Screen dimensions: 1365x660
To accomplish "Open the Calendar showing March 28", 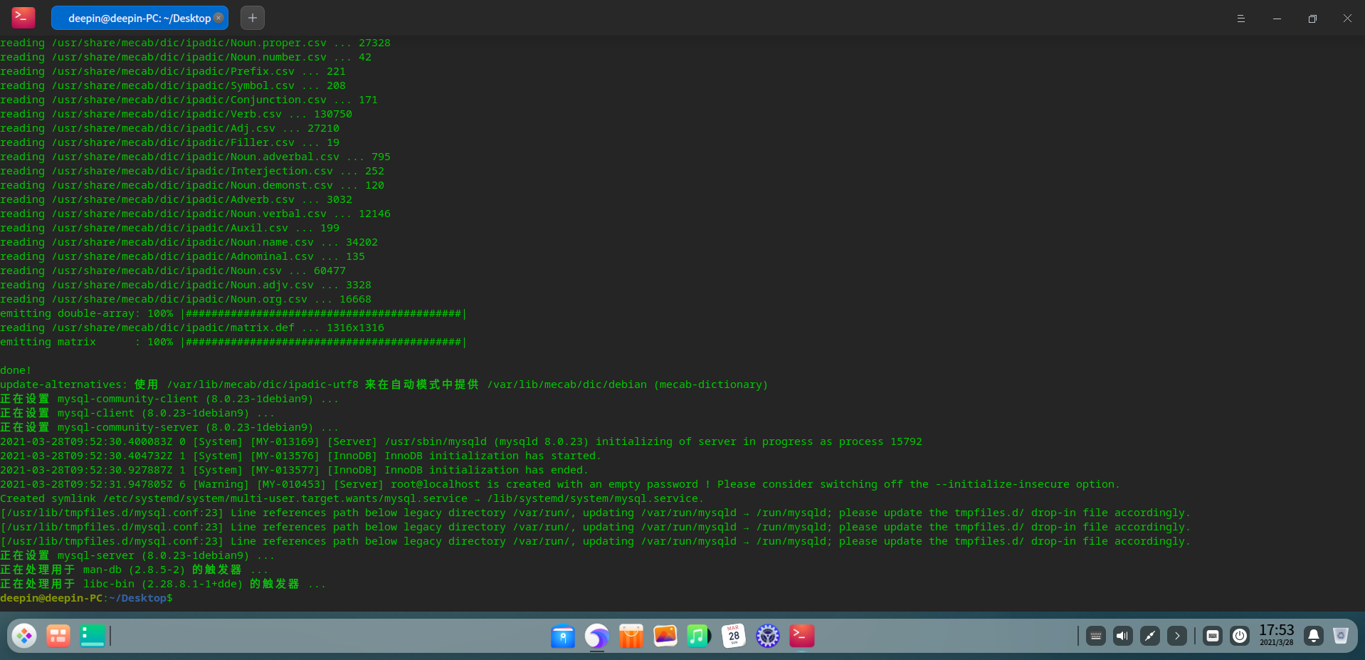I will (x=733, y=636).
